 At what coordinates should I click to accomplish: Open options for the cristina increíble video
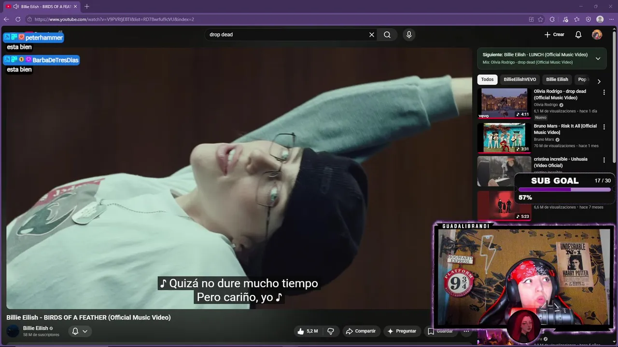(x=604, y=160)
